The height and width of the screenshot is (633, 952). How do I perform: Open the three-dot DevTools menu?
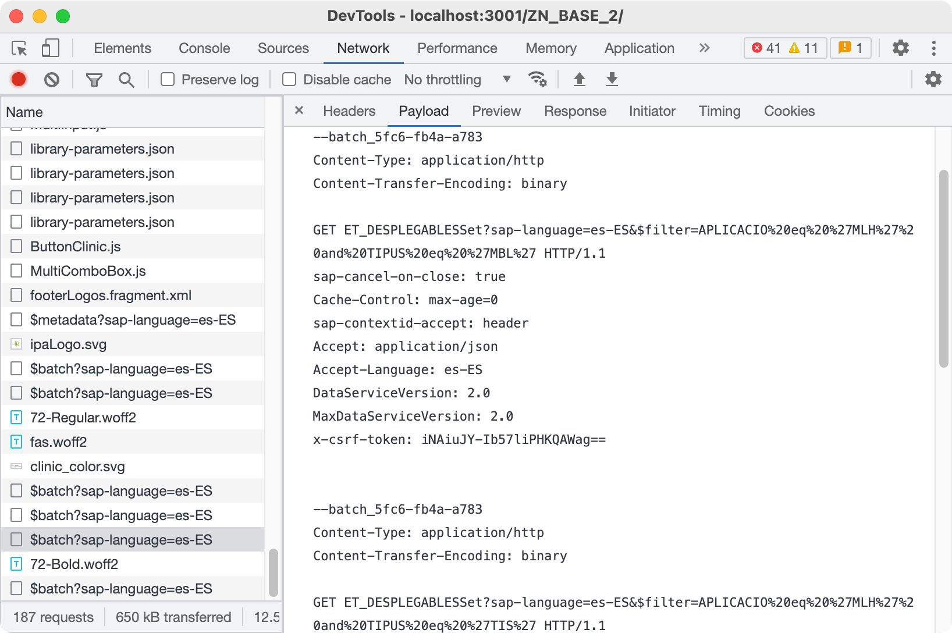pos(934,48)
